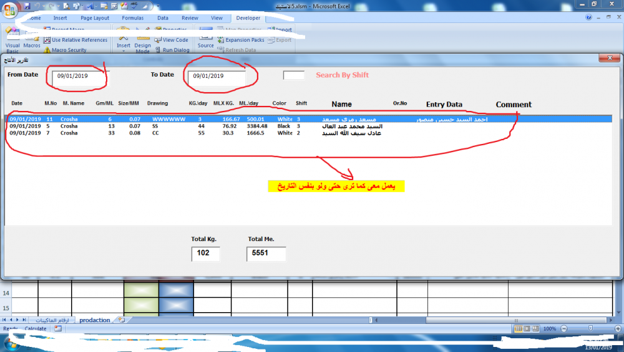
Task: Open Excel Help question mark icon
Action: 588,17
